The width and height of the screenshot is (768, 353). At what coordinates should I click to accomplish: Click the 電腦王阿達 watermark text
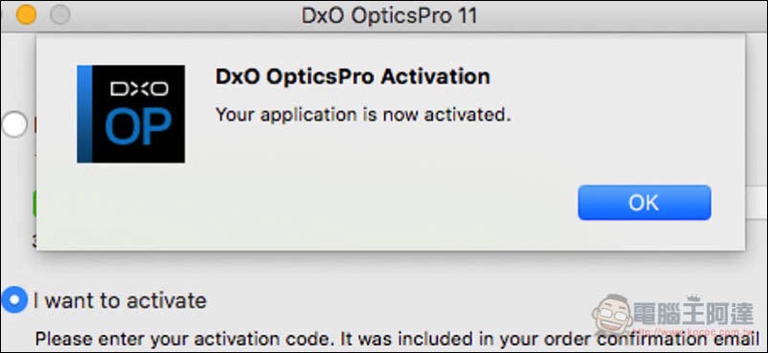pyautogui.click(x=694, y=313)
